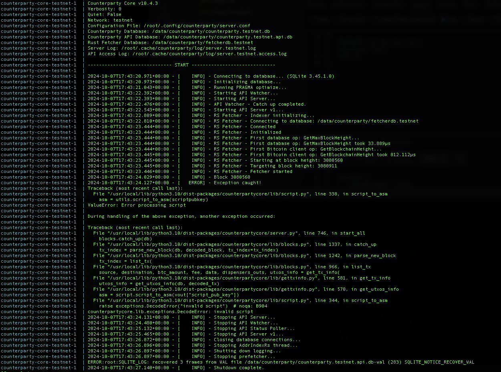Click server.py 'line 746, in start_all' line

click(x=229, y=233)
